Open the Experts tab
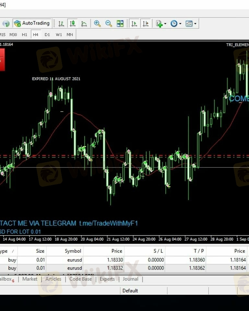Screen dimensions: 249x311 107,279
